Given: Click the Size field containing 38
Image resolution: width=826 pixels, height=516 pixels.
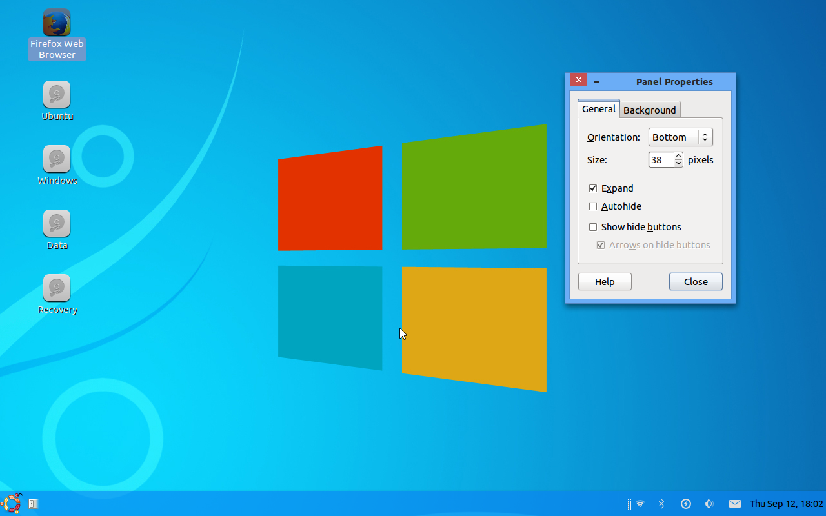Looking at the screenshot, I should tap(661, 160).
